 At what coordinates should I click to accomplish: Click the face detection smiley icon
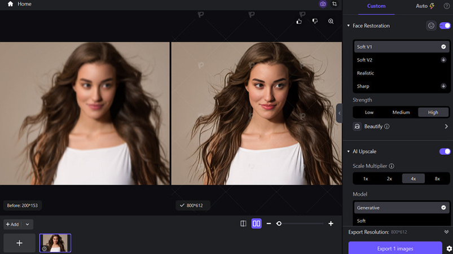click(x=431, y=26)
